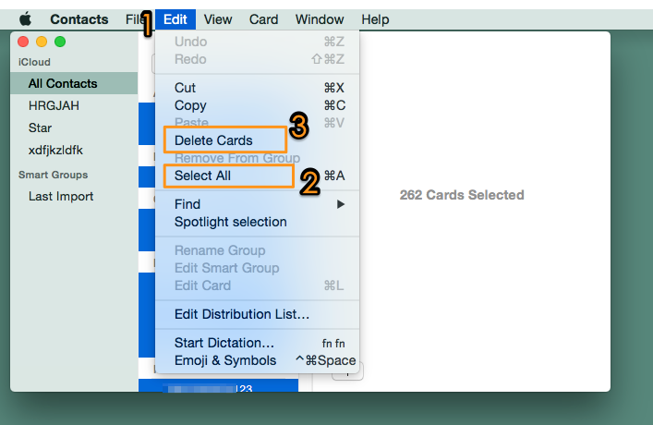653x425 pixels.
Task: Open the Contacts application menu
Action: [x=79, y=19]
